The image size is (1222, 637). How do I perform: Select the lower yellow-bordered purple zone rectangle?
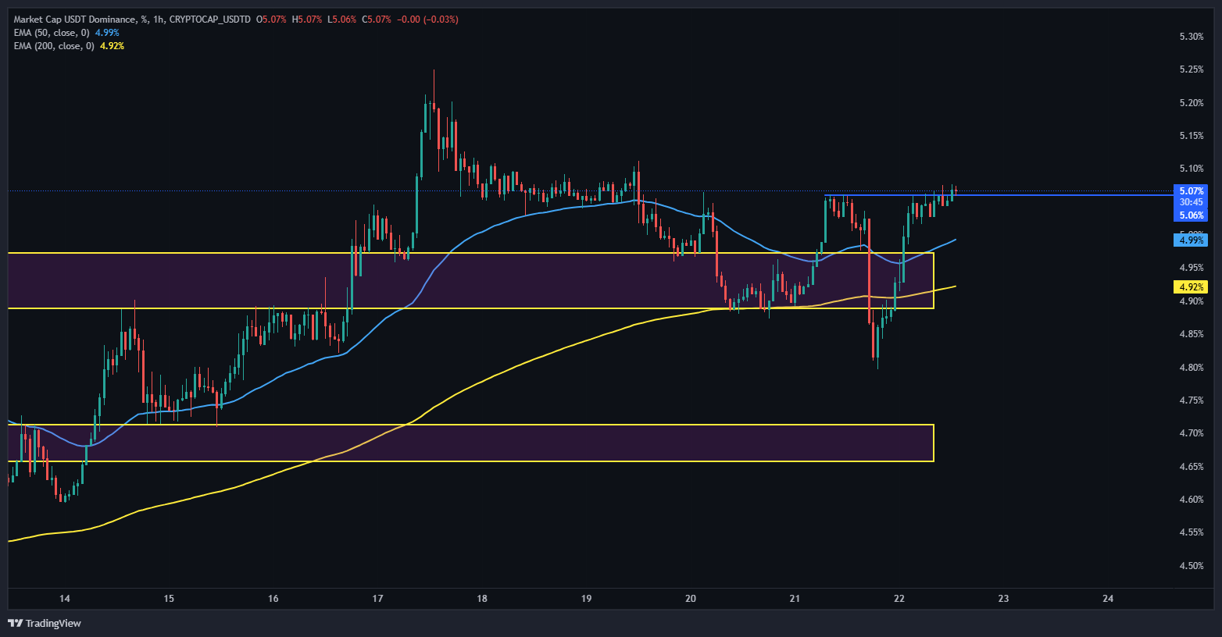click(x=469, y=443)
